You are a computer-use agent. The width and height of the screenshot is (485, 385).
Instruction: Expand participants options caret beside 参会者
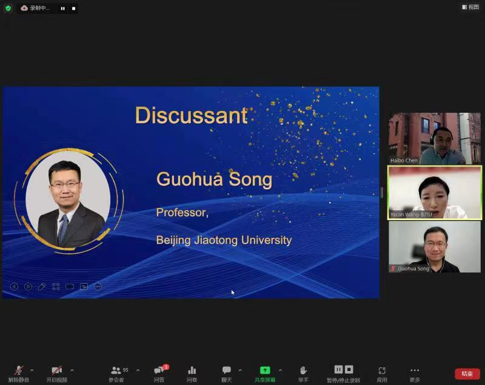pos(138,370)
